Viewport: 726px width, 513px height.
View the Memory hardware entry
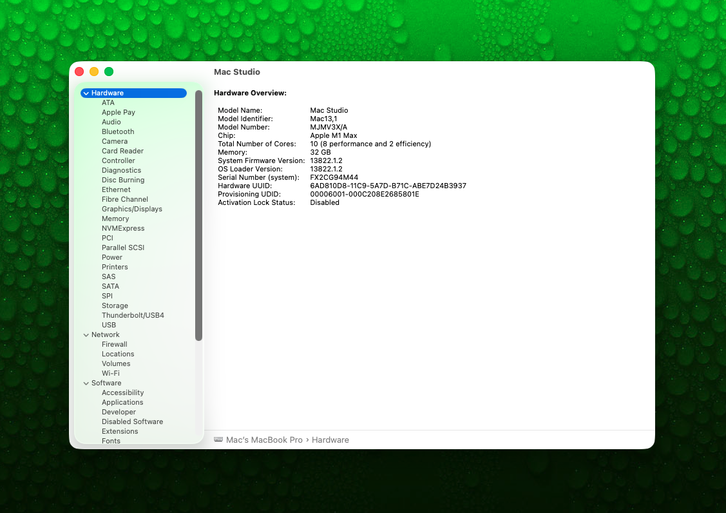click(115, 218)
